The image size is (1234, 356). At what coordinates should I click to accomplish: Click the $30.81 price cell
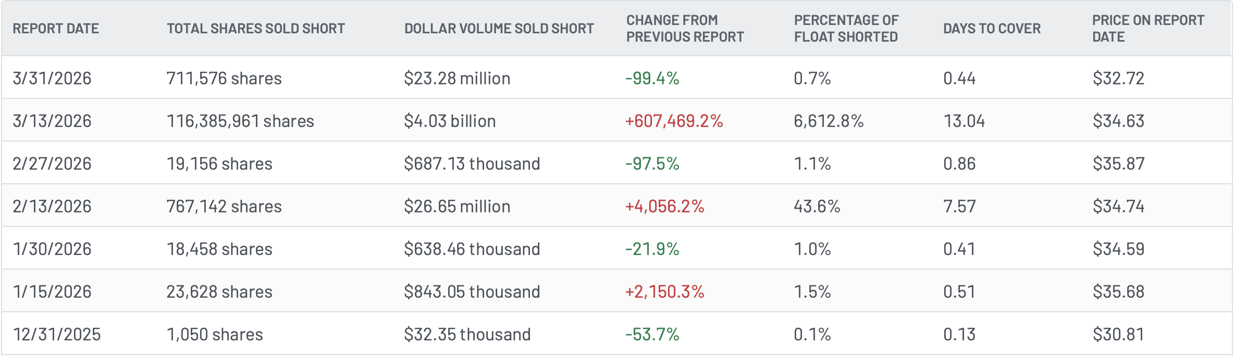pos(1118,334)
